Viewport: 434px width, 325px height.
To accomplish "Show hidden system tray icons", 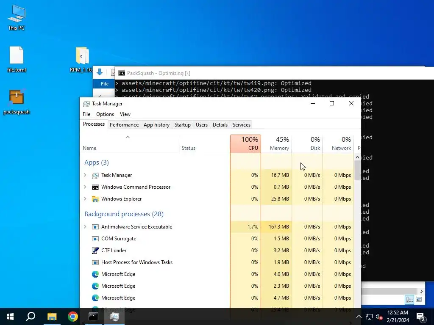I will (359, 317).
